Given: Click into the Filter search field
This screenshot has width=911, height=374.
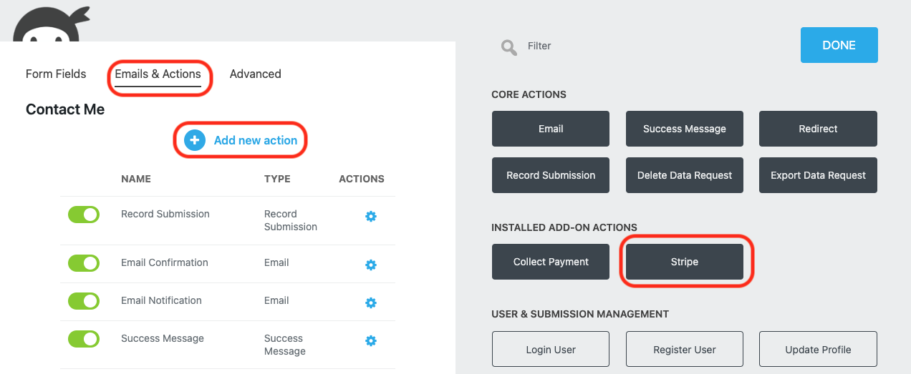Looking at the screenshot, I should point(539,46).
